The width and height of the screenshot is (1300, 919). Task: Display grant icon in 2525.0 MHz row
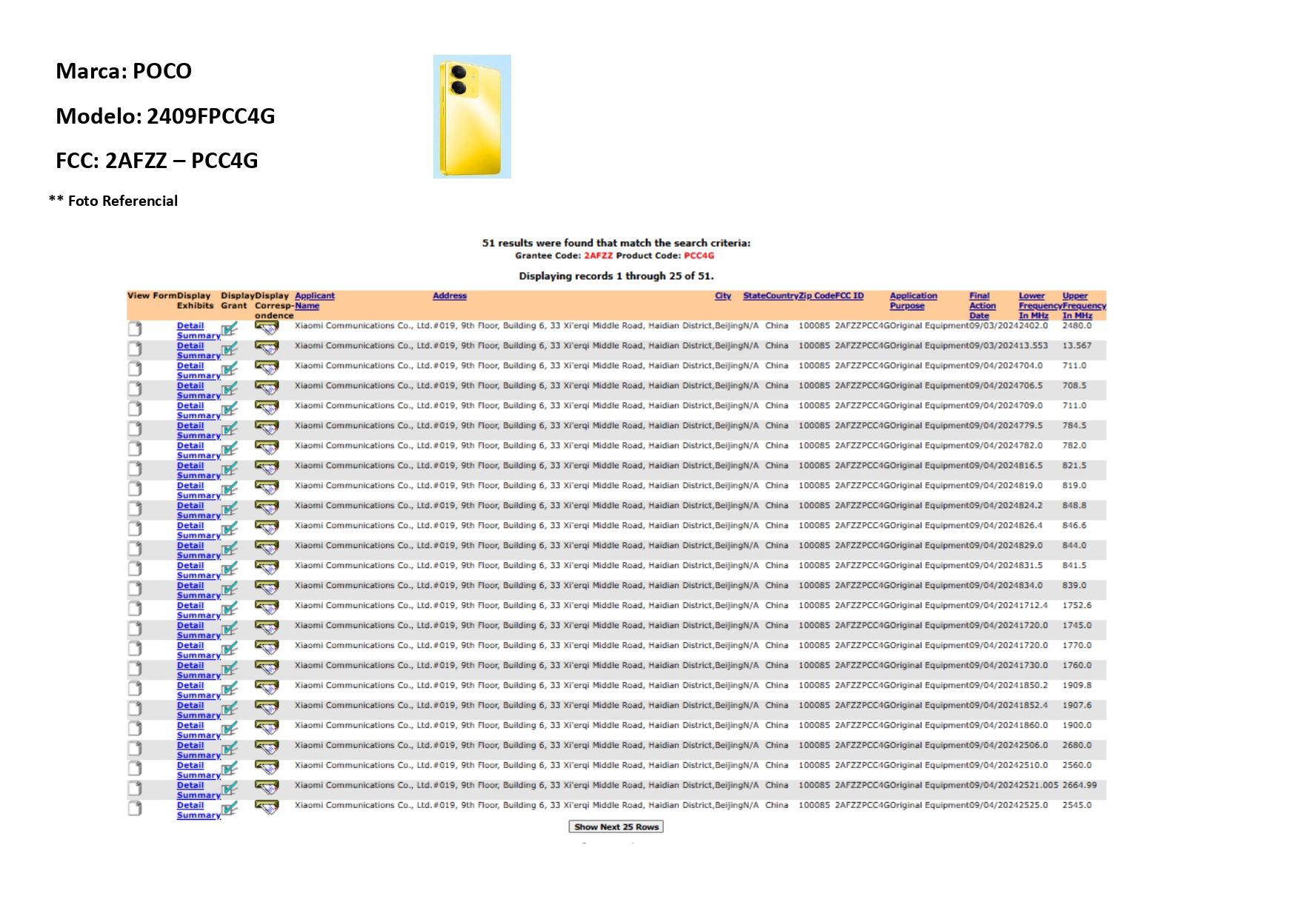(x=230, y=809)
